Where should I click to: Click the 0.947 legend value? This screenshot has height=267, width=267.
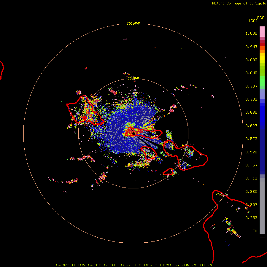(251, 47)
